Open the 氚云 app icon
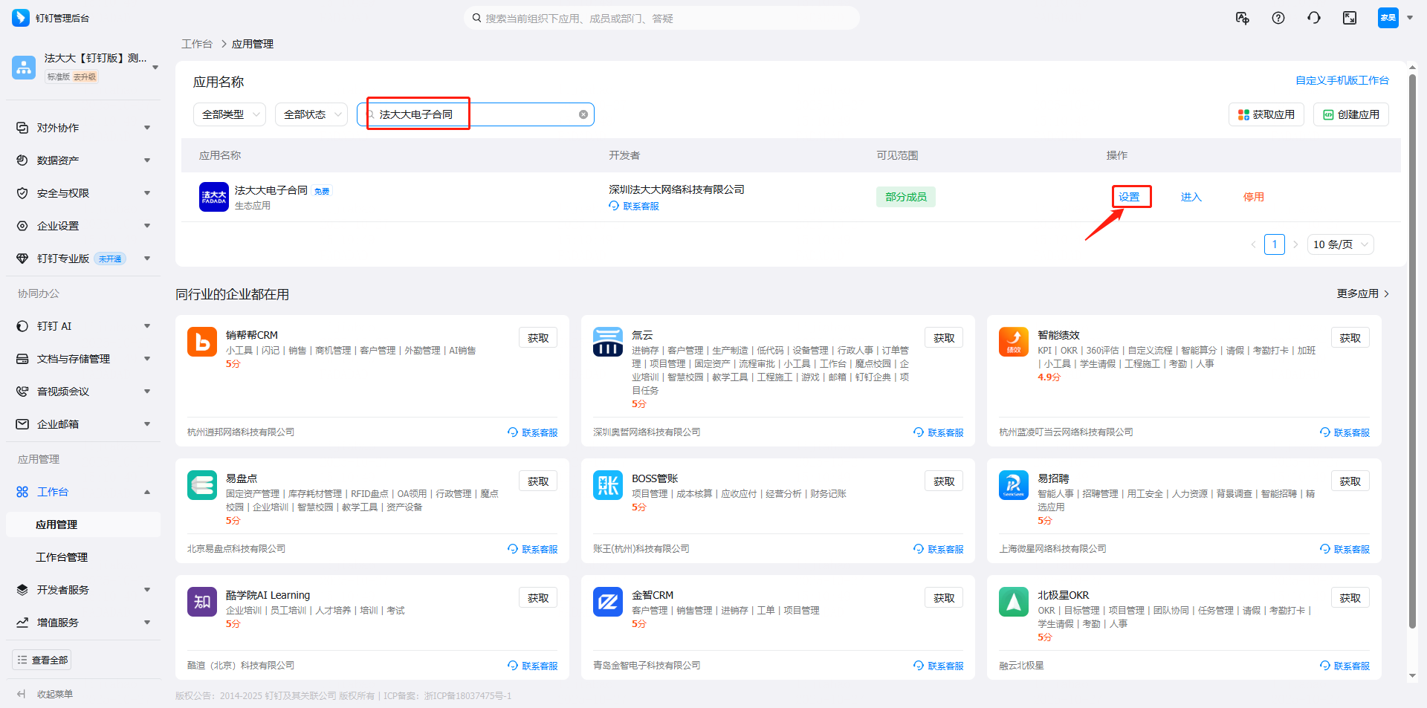1427x708 pixels. [x=608, y=342]
